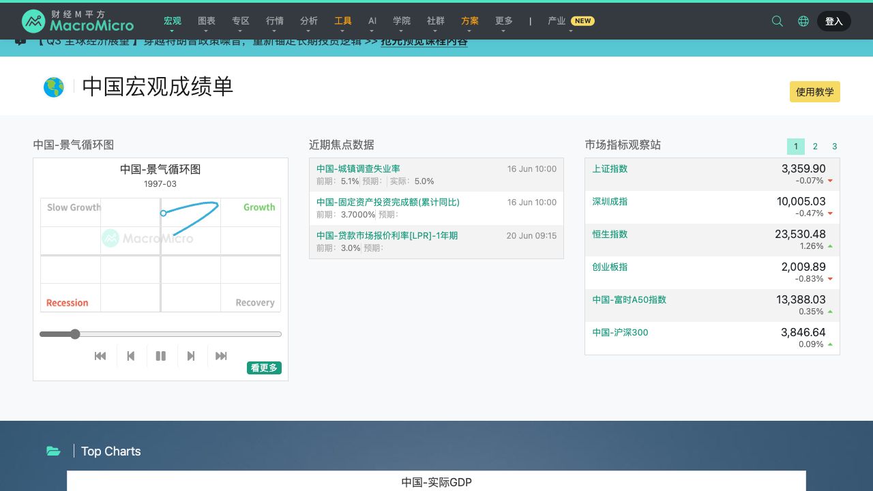
Task: Open the search magnifier icon
Action: (x=777, y=21)
